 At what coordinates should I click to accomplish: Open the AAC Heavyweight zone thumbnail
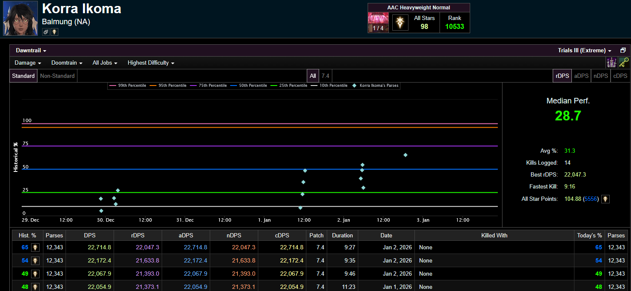point(378,23)
